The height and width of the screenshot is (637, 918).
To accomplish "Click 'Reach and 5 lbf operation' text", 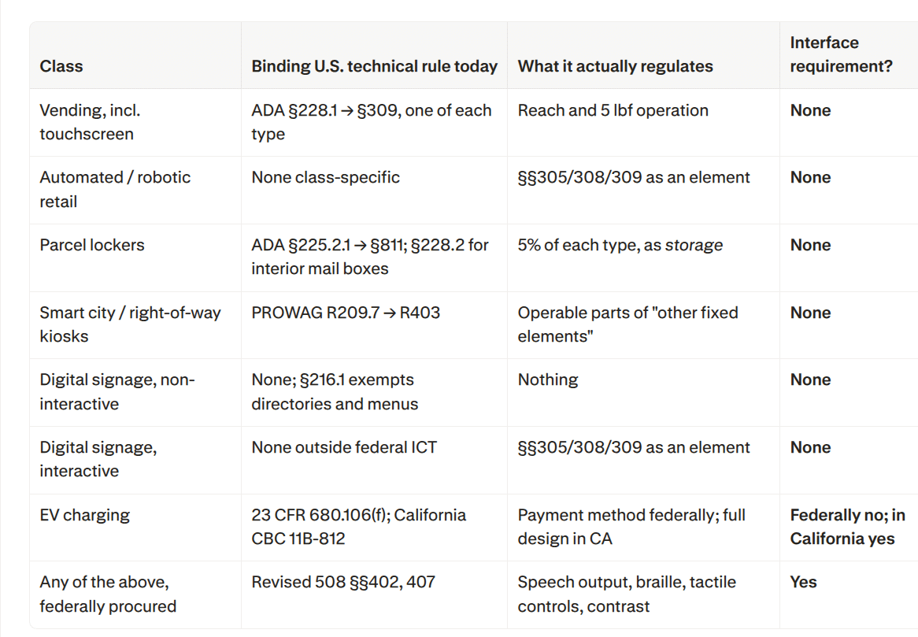I will tap(613, 111).
